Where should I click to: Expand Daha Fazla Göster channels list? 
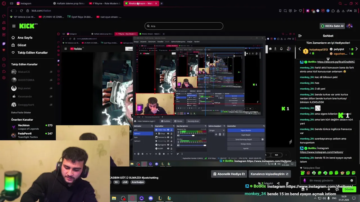click(21, 113)
